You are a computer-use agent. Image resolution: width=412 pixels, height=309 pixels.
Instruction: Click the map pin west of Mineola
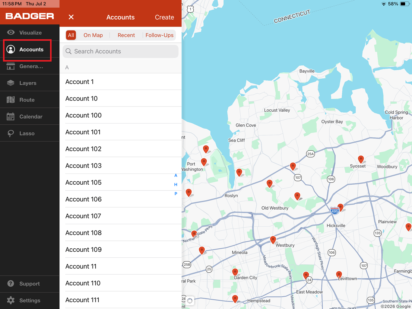pyautogui.click(x=202, y=250)
